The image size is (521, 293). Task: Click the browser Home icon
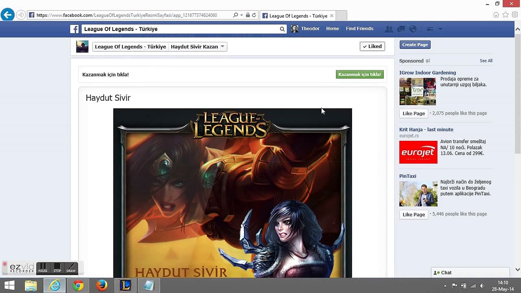496,15
